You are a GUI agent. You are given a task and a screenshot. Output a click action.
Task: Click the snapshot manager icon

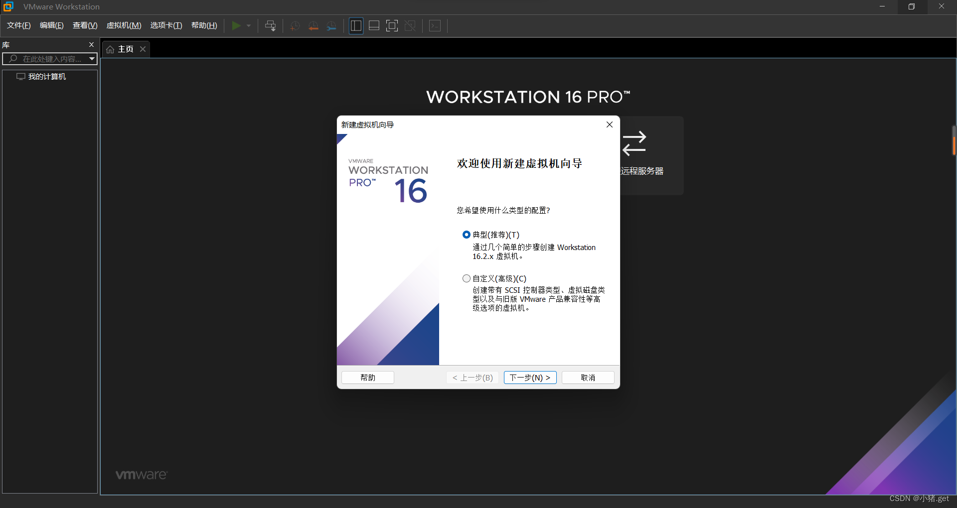pyautogui.click(x=331, y=26)
